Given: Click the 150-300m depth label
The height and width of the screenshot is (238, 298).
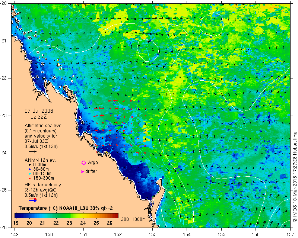Looking at the screenshot, I should 44,178.
